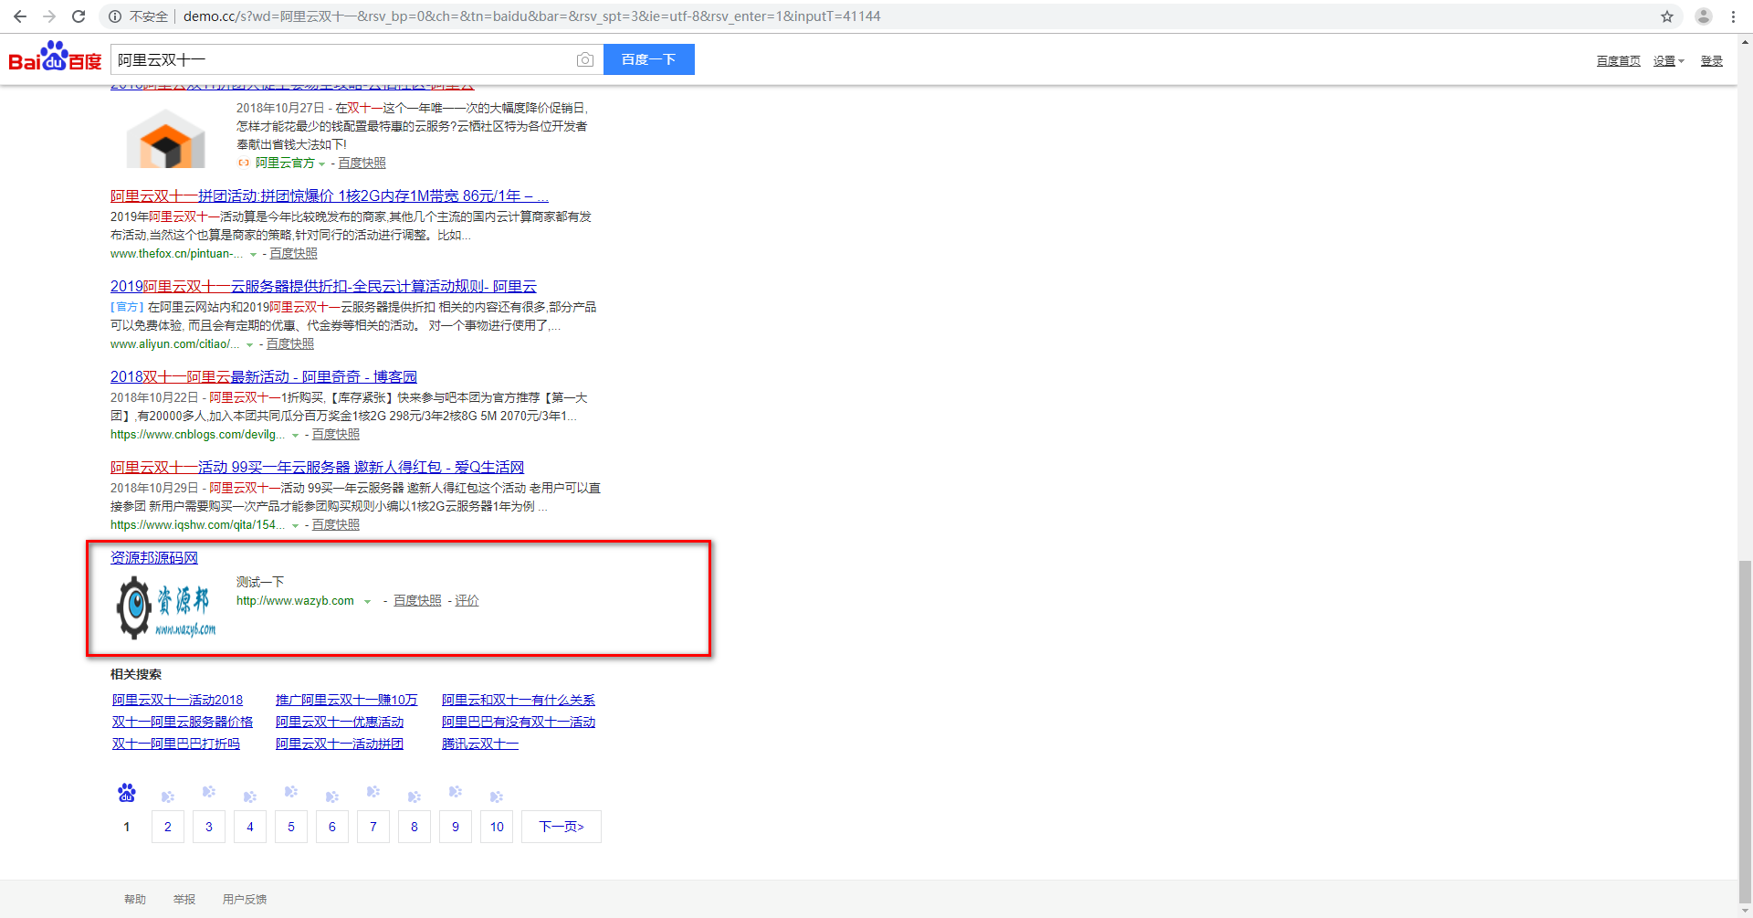This screenshot has height=918, width=1753.
Task: Click the browser forward arrow
Action: (x=49, y=16)
